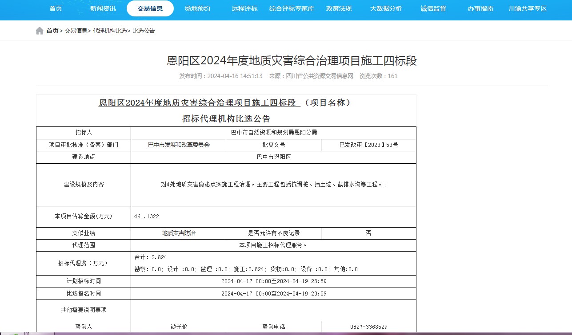Go to 场地预约 menu item

pos(197,8)
